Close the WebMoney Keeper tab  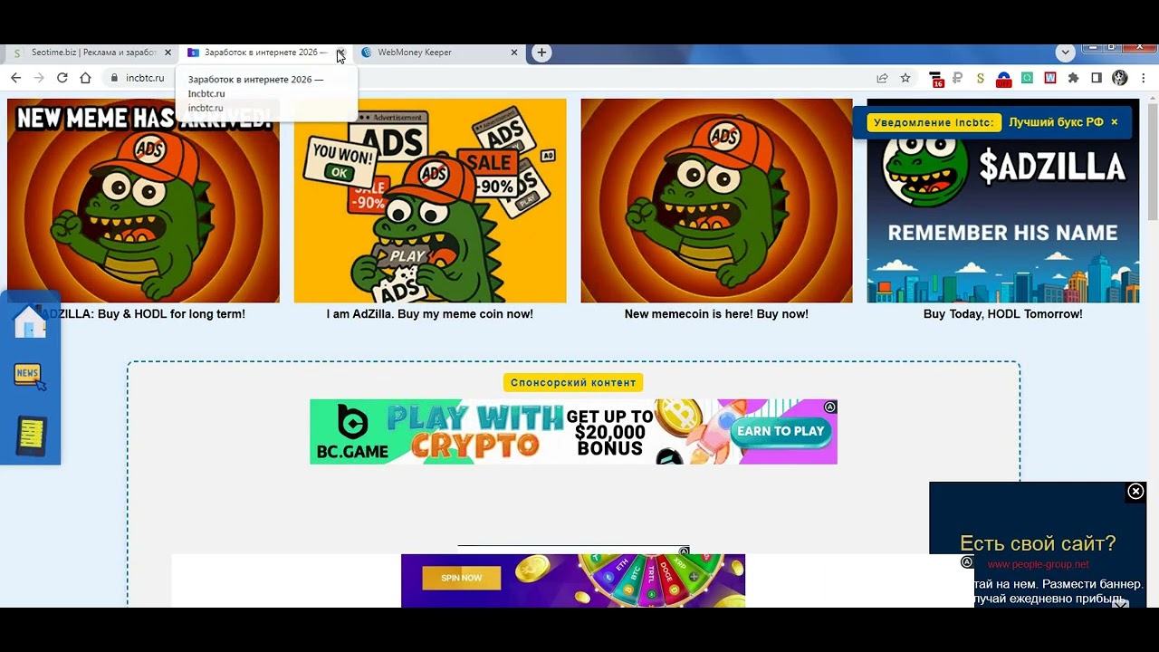(x=514, y=53)
